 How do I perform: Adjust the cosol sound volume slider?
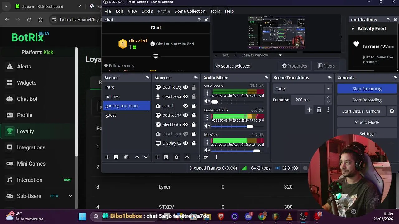238,102
